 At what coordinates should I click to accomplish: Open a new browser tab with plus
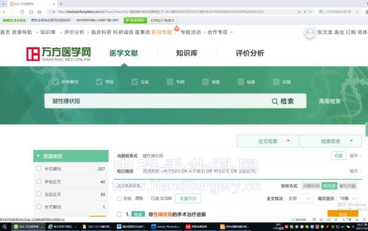(x=61, y=4)
